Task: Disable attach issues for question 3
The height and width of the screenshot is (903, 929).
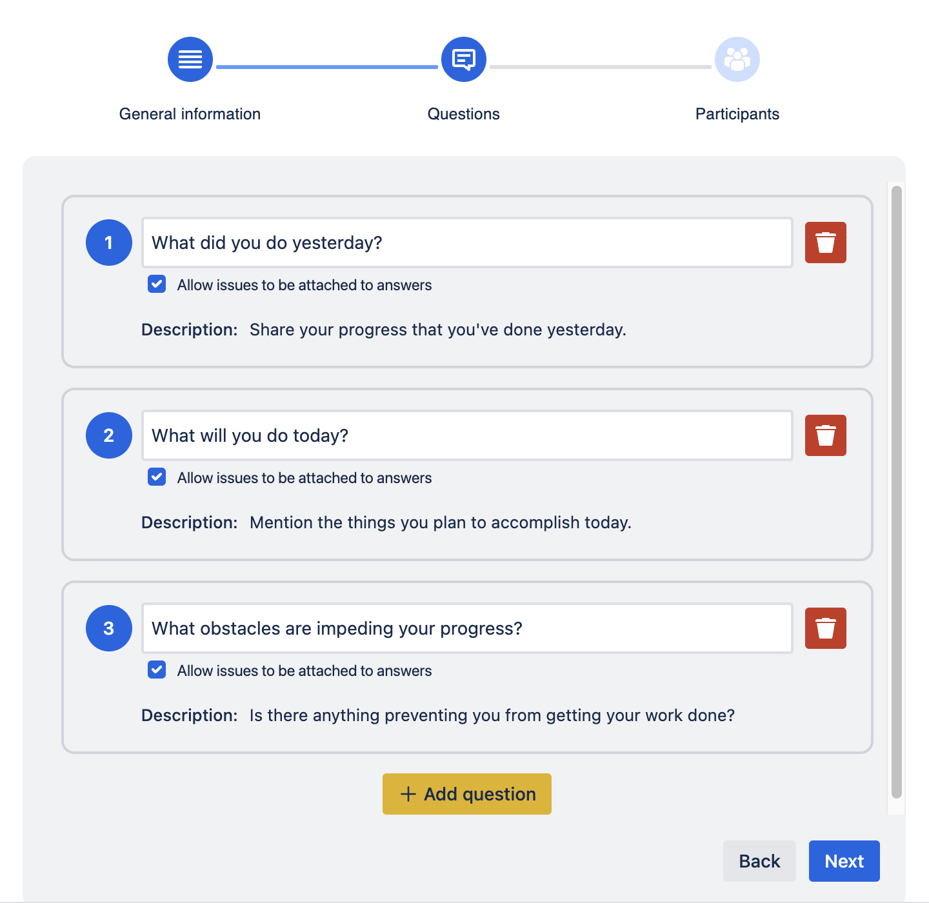Action: click(x=157, y=670)
